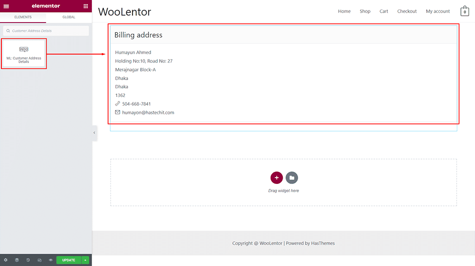Expand save options arrow beside Update
The image size is (475, 266).
click(85, 260)
